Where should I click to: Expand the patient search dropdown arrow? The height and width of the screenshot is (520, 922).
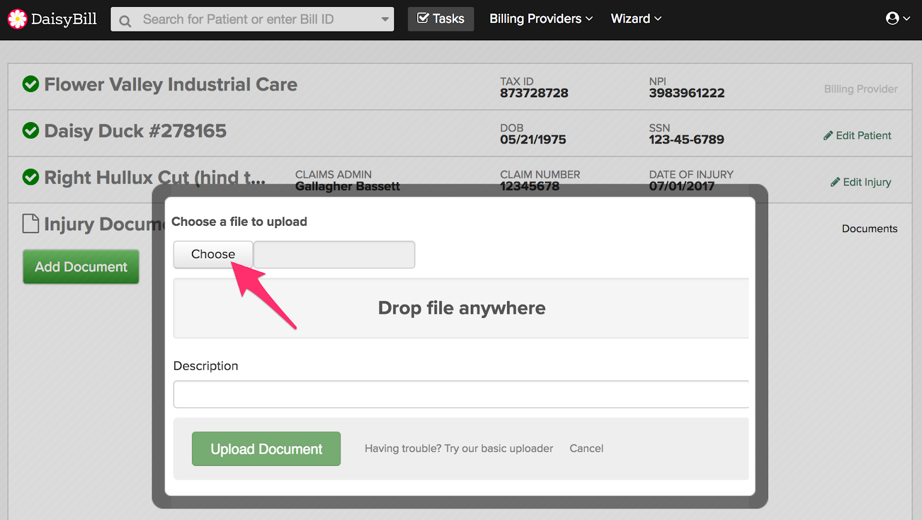[x=385, y=19]
